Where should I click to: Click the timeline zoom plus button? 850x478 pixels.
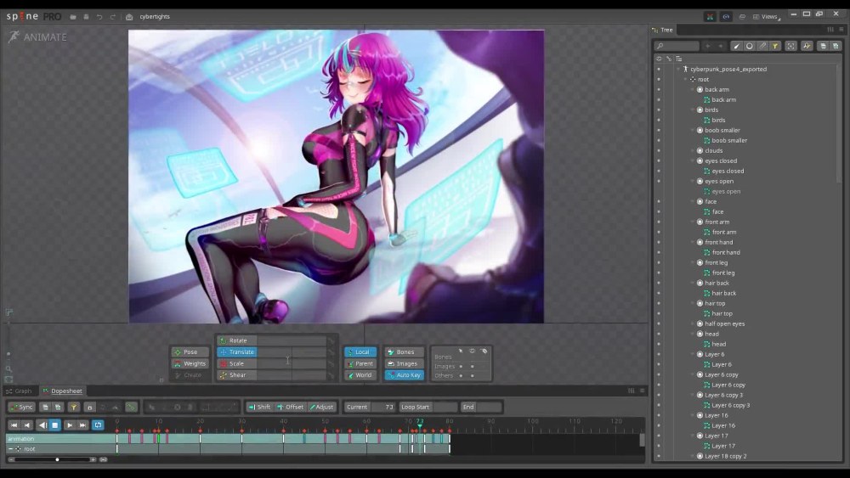pyautogui.click(x=93, y=459)
